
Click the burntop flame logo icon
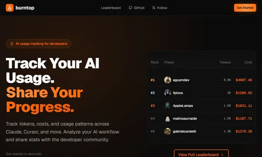click(x=10, y=8)
